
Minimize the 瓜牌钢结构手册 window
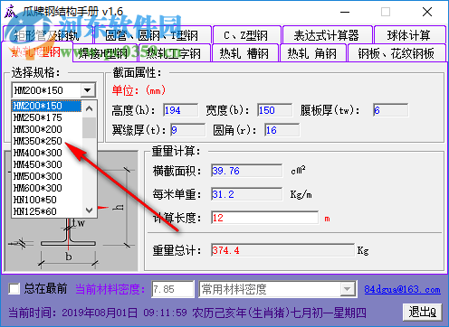[x=345, y=12]
